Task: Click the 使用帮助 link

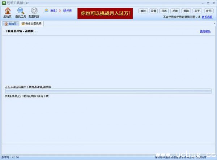Action: point(205,31)
